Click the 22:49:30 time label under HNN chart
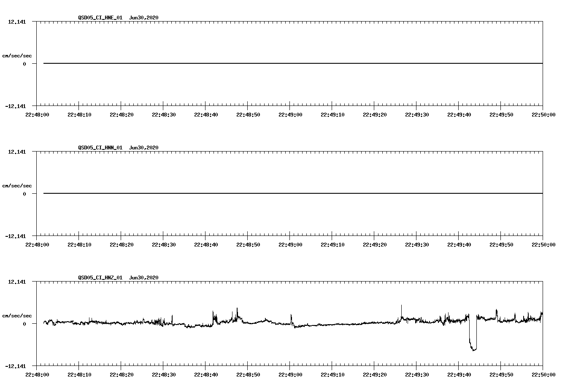 coord(417,245)
